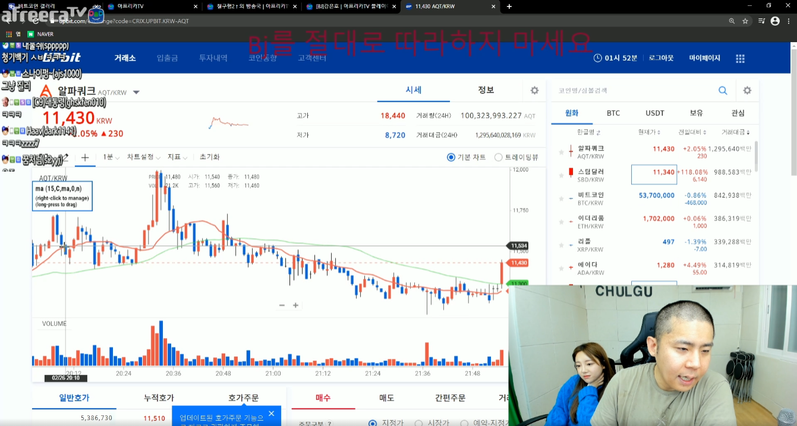Switch to the 간편주문 tab

pos(450,398)
